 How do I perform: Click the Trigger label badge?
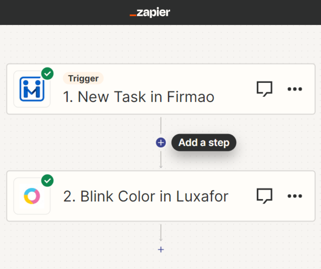pos(83,78)
